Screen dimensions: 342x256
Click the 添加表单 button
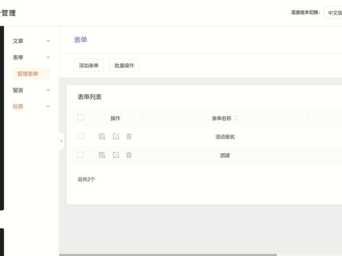(x=89, y=65)
